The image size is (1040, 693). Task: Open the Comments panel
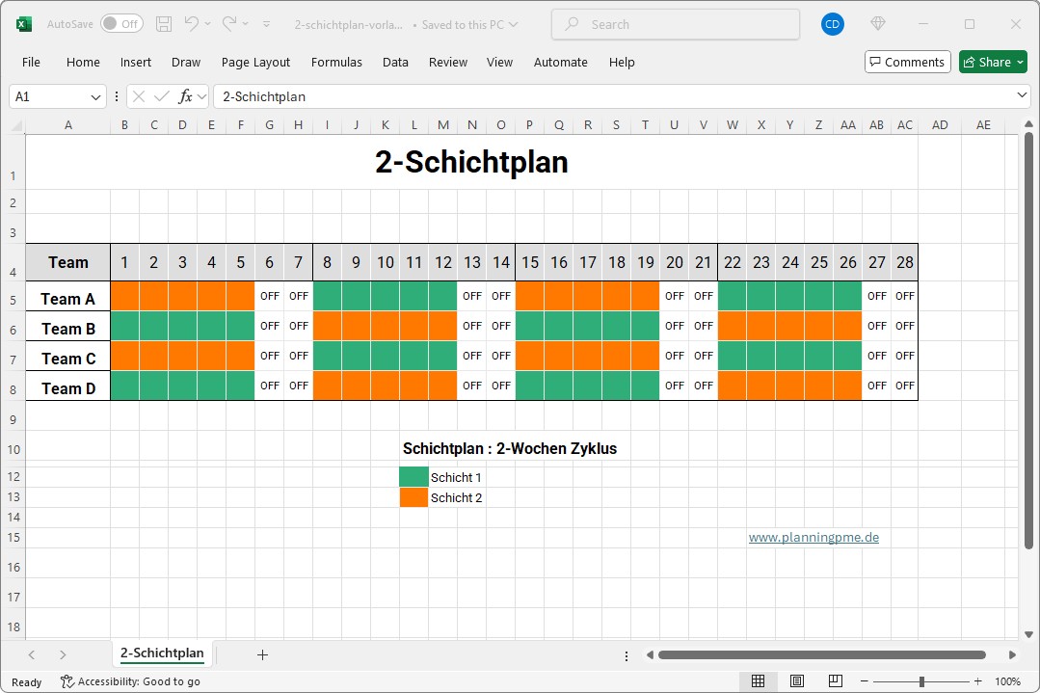click(907, 61)
